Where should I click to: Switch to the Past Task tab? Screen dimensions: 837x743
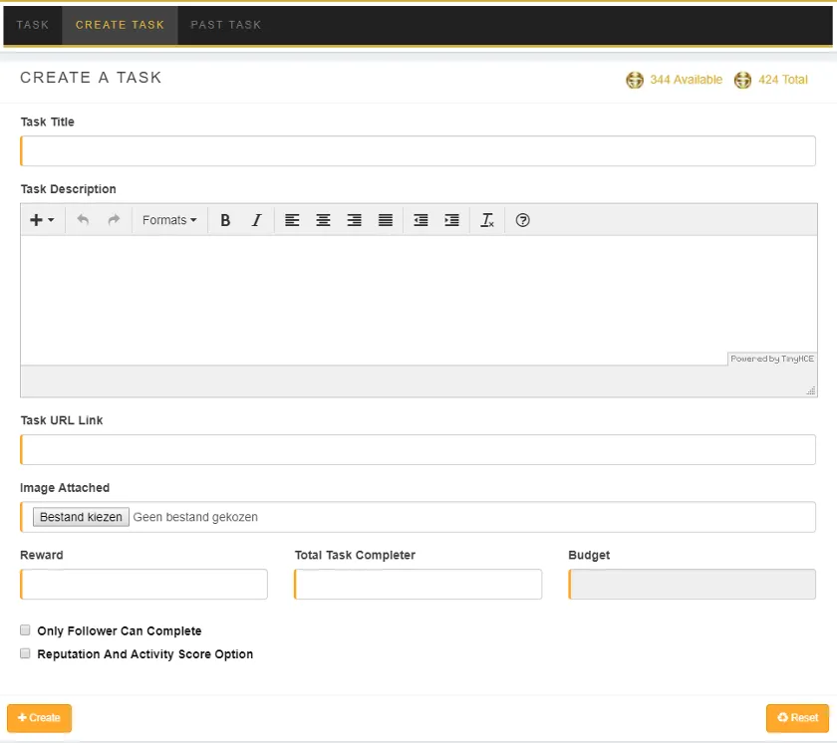coord(226,25)
